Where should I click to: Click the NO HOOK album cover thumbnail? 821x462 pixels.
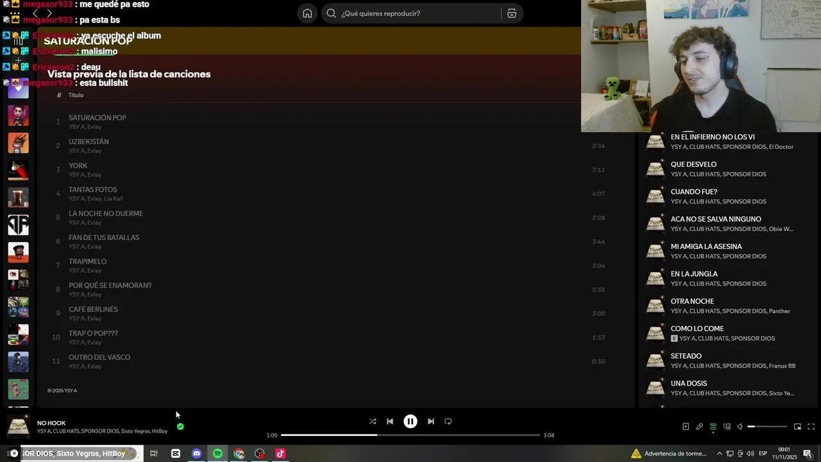tap(18, 427)
